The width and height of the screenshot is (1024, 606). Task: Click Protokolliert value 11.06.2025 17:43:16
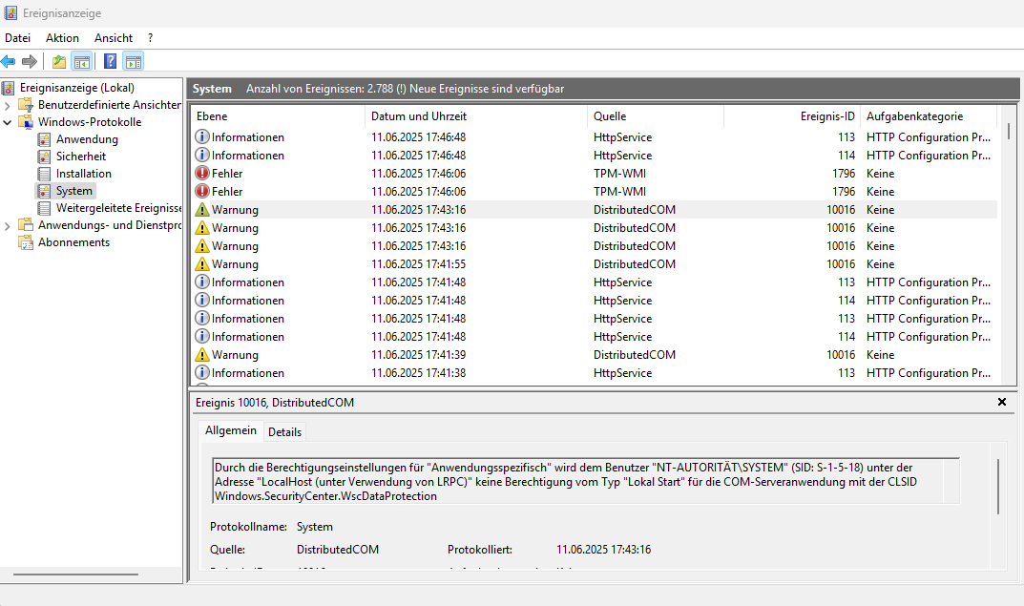(603, 550)
